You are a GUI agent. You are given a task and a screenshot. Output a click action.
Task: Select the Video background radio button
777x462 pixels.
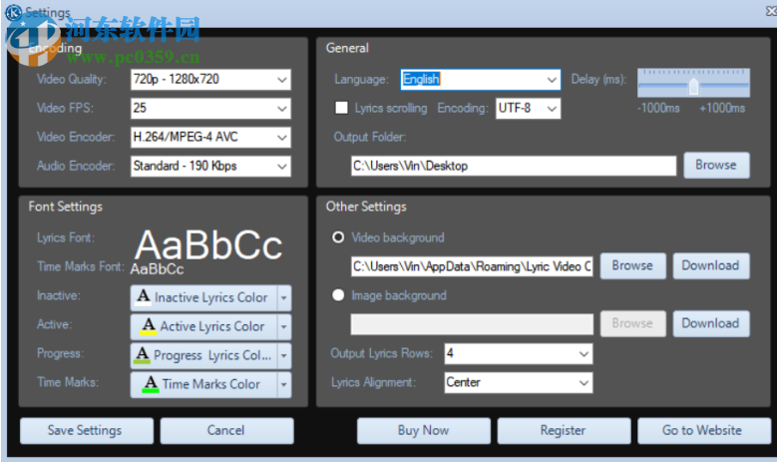coord(338,237)
